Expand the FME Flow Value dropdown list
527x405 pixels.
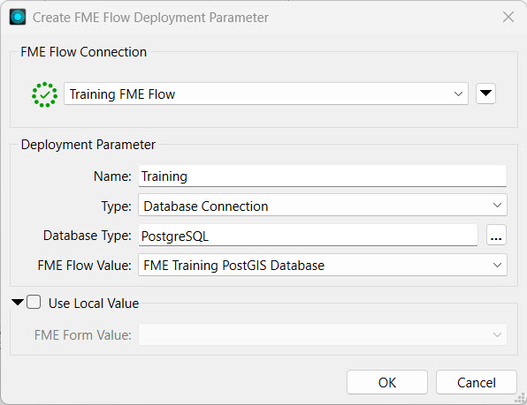[x=323, y=266]
